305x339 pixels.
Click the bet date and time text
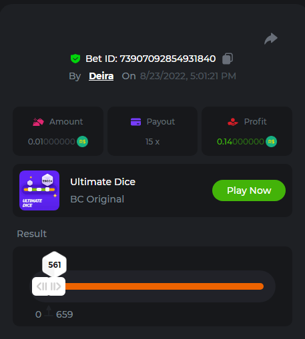pos(188,76)
